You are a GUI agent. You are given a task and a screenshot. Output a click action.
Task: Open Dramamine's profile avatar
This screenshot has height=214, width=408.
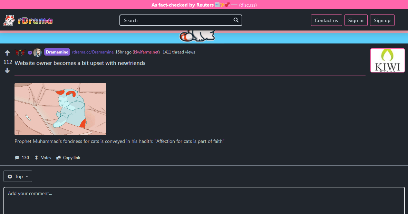point(38,52)
